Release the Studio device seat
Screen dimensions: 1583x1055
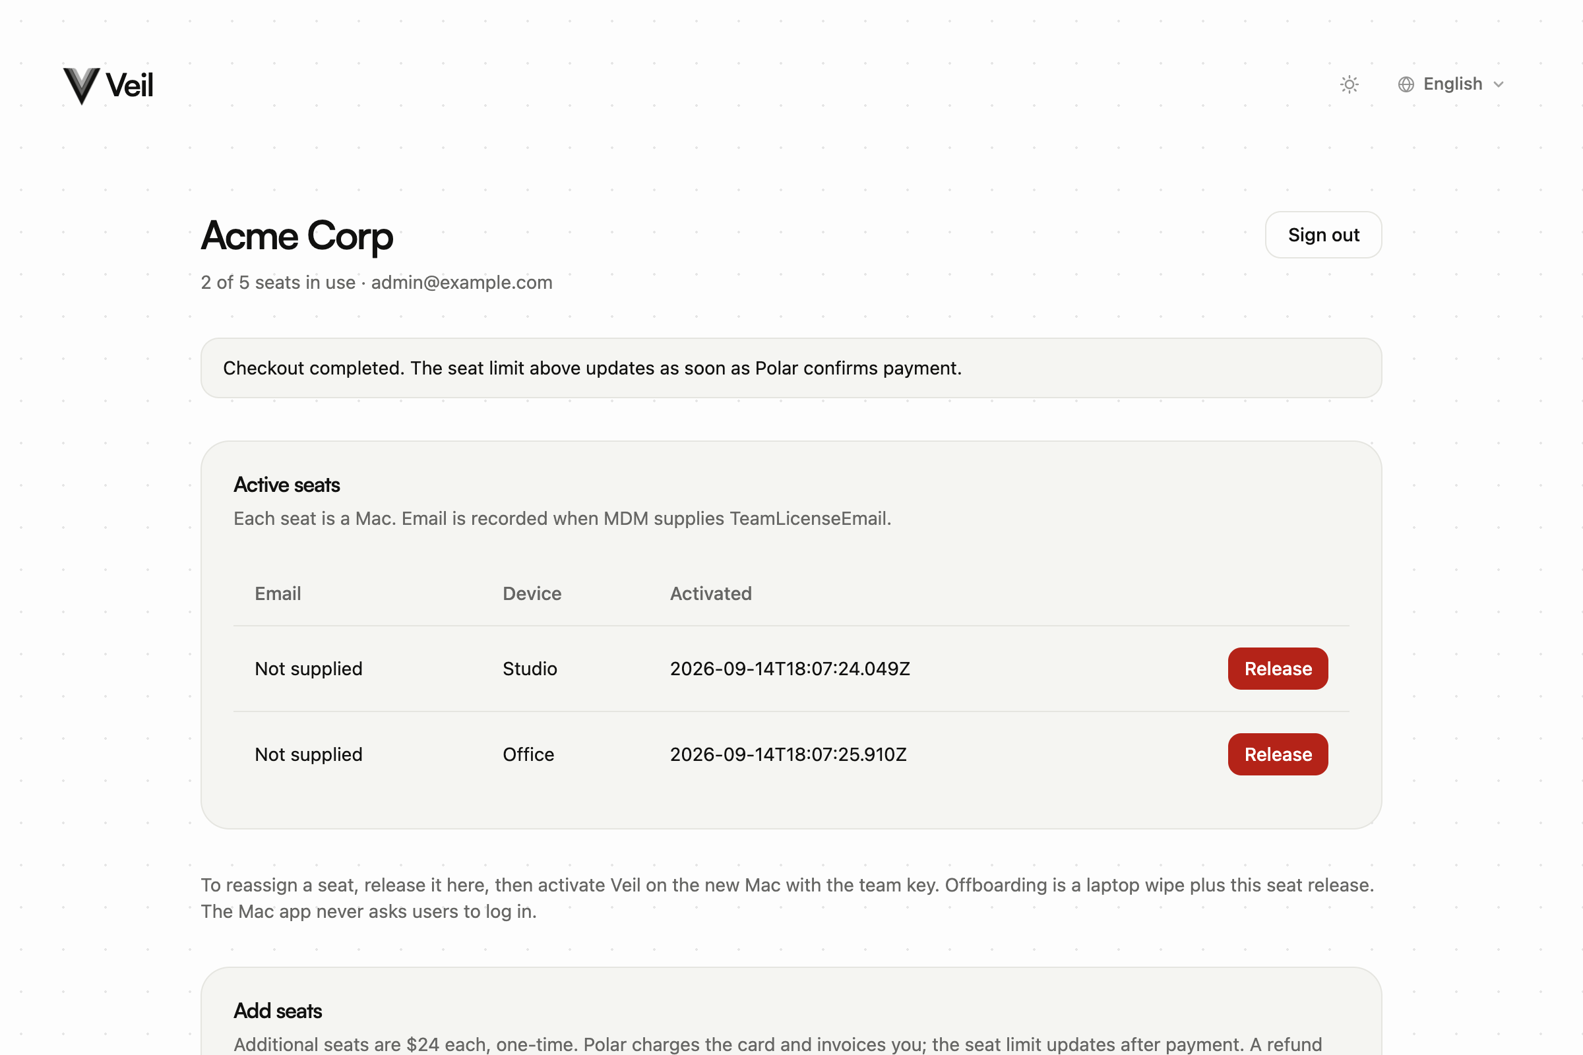click(x=1278, y=669)
